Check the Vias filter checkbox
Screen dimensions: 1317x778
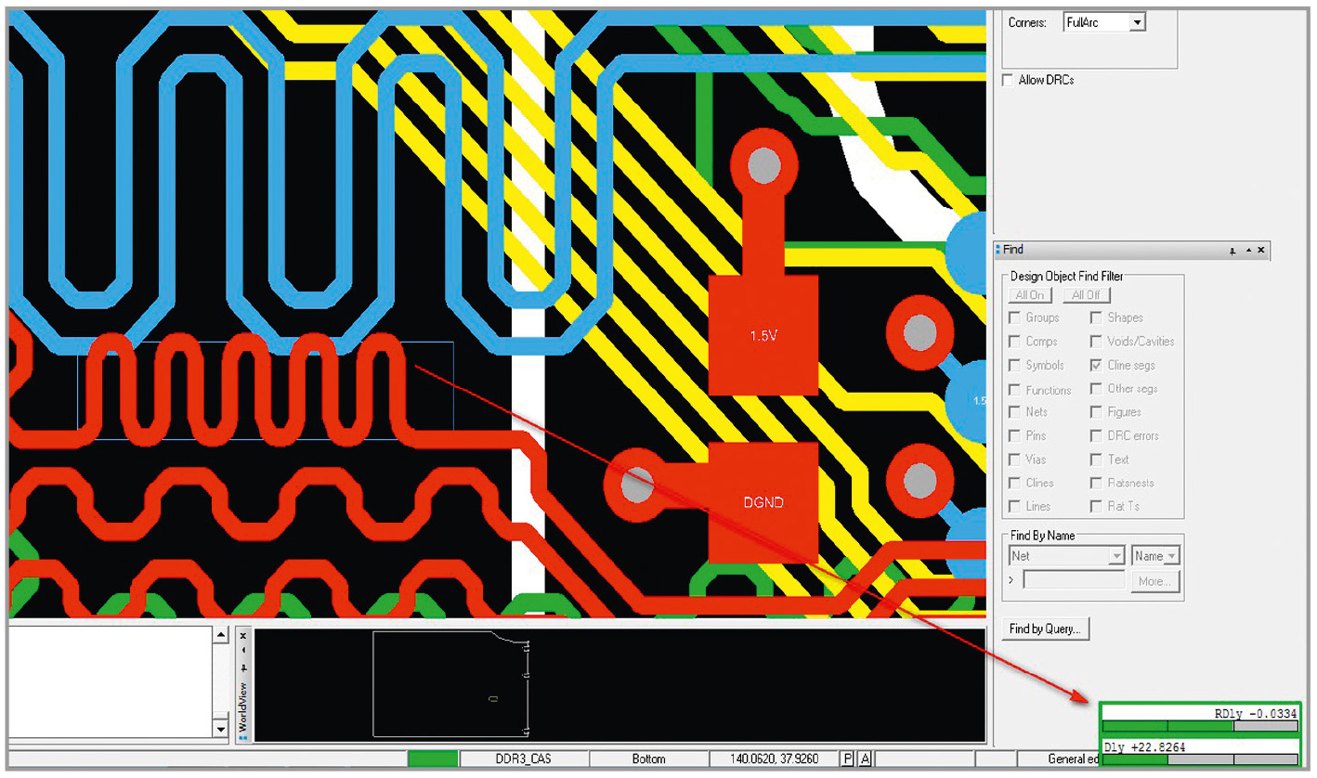pos(1014,460)
